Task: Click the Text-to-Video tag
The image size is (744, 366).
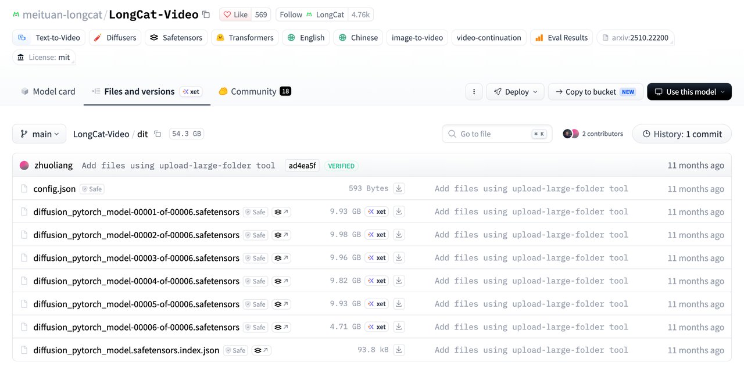Action: 49,38
